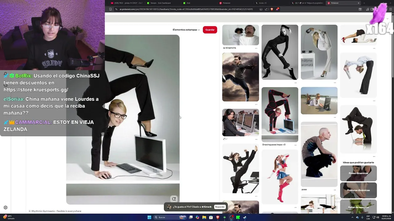Viewport: 394px width, 221px height.
Task: Close the active Pinterest tab
Action: click(x=358, y=3)
